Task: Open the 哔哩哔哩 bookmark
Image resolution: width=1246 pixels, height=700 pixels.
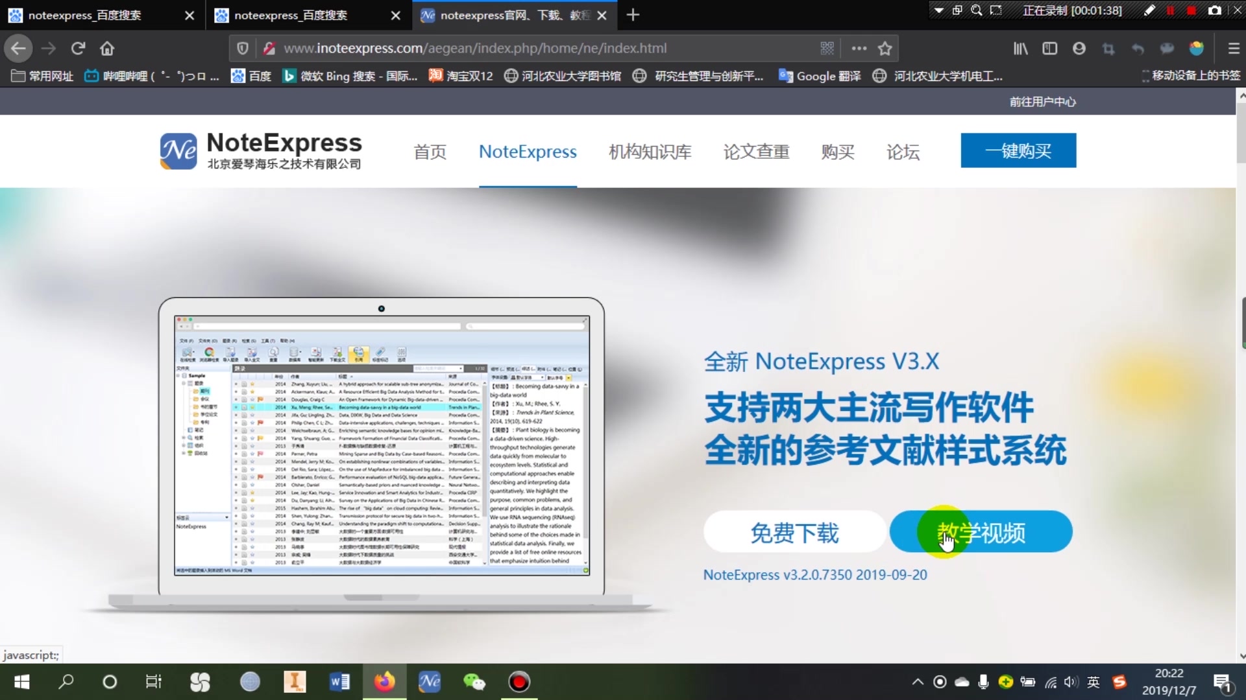Action: point(152,76)
